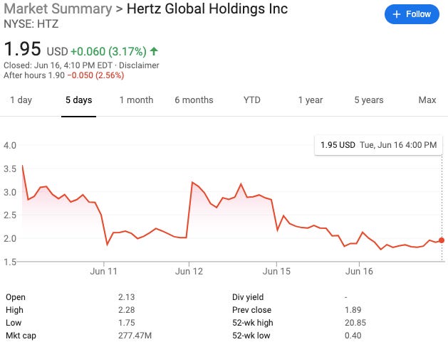Click the Hertz Global Holdings Inc title

pyautogui.click(x=207, y=9)
